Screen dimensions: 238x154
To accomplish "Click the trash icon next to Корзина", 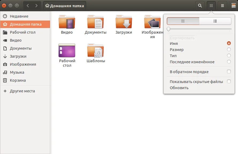I will pos(5,80).
